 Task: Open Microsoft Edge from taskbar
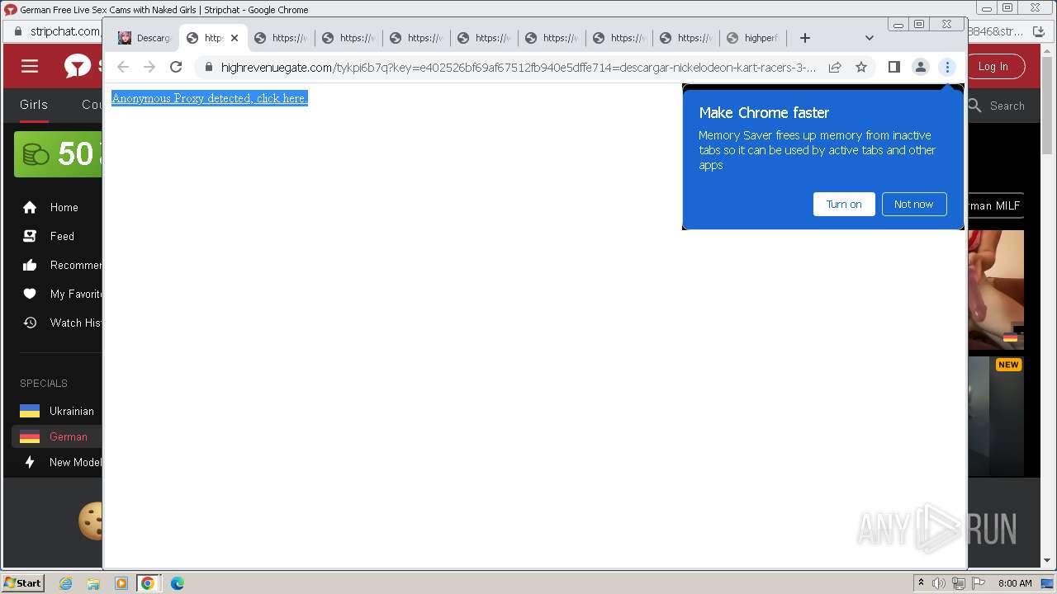[x=177, y=583]
